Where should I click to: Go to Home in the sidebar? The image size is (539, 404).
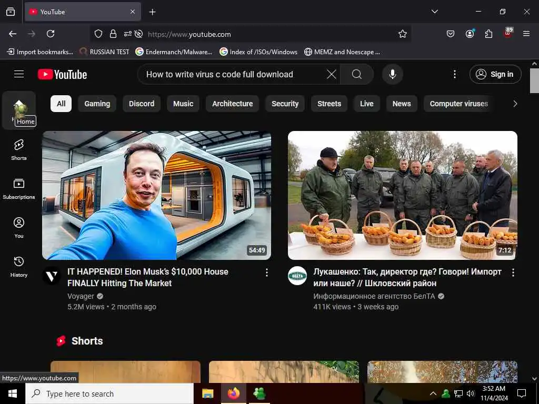19,110
